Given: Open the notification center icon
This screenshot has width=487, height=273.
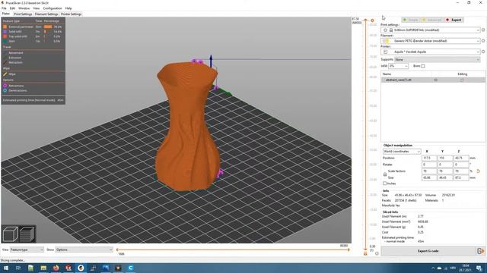Looking at the screenshot, I should tap(479, 268).
